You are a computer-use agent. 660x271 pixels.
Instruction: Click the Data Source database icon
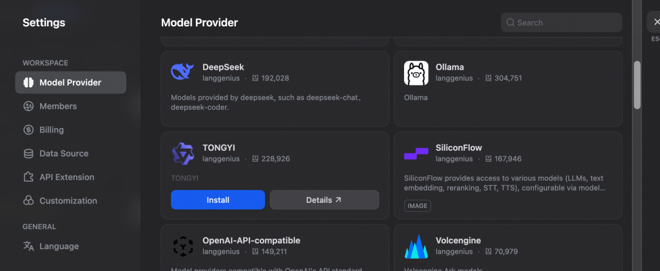tap(28, 153)
